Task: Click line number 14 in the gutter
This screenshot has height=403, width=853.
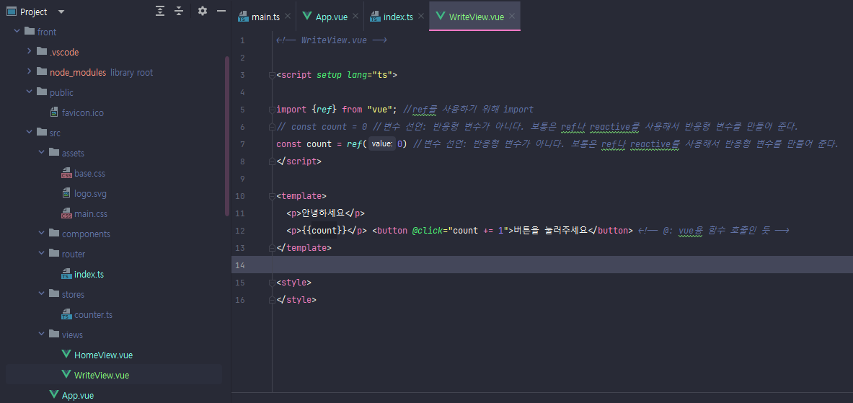Action: pos(241,265)
